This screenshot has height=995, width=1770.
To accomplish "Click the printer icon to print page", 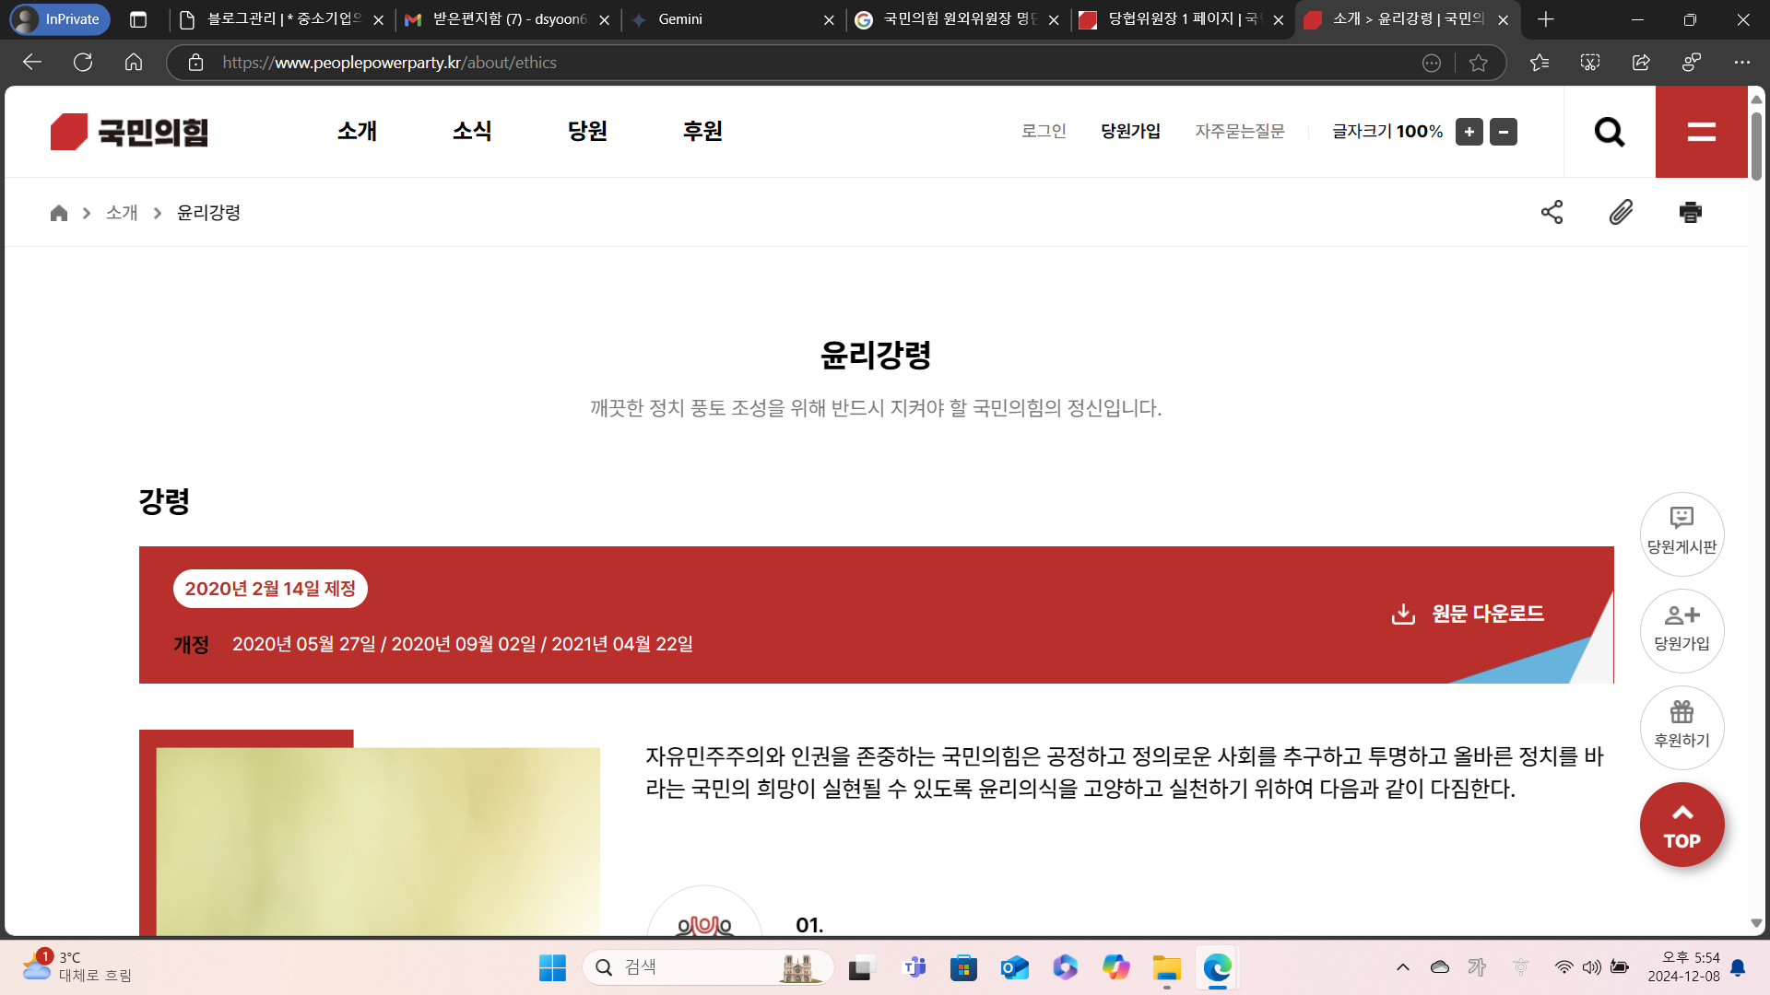I will click(1690, 212).
